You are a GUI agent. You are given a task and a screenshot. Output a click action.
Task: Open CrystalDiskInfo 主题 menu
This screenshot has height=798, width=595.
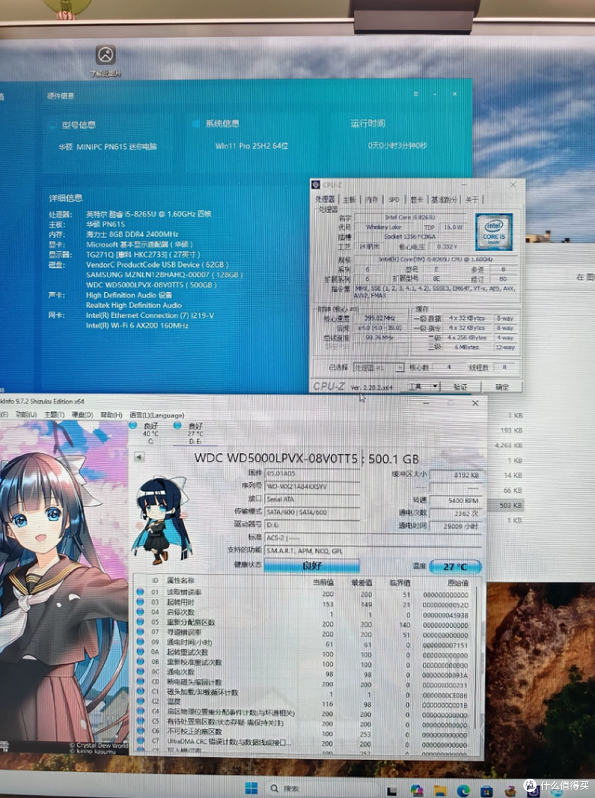coord(55,414)
